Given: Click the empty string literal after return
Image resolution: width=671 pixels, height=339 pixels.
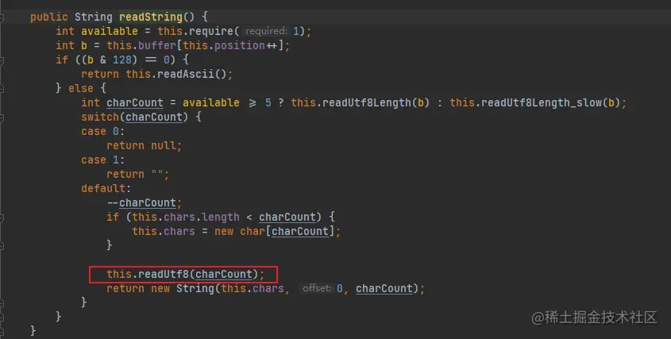Looking at the screenshot, I should pyautogui.click(x=157, y=174).
